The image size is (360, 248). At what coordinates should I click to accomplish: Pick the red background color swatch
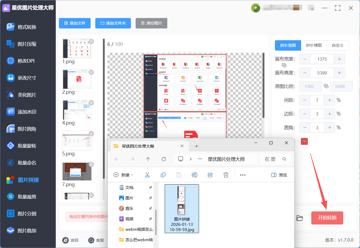point(304,141)
